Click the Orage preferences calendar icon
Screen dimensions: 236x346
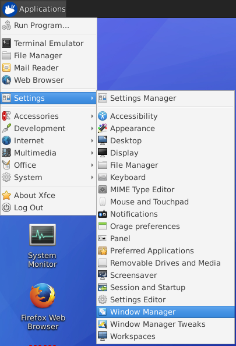[x=103, y=226]
